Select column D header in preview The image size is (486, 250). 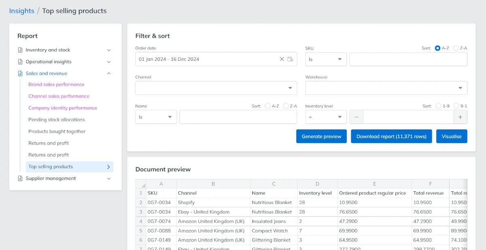tap(318, 184)
